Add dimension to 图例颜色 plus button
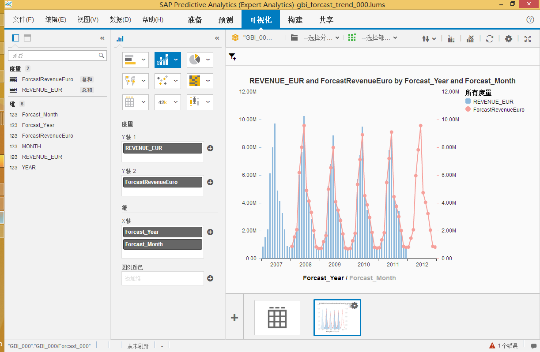The image size is (540, 352). point(210,278)
